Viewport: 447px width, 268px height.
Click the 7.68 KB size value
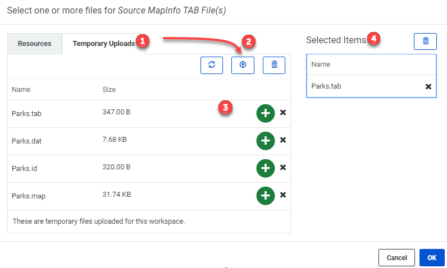pyautogui.click(x=115, y=140)
